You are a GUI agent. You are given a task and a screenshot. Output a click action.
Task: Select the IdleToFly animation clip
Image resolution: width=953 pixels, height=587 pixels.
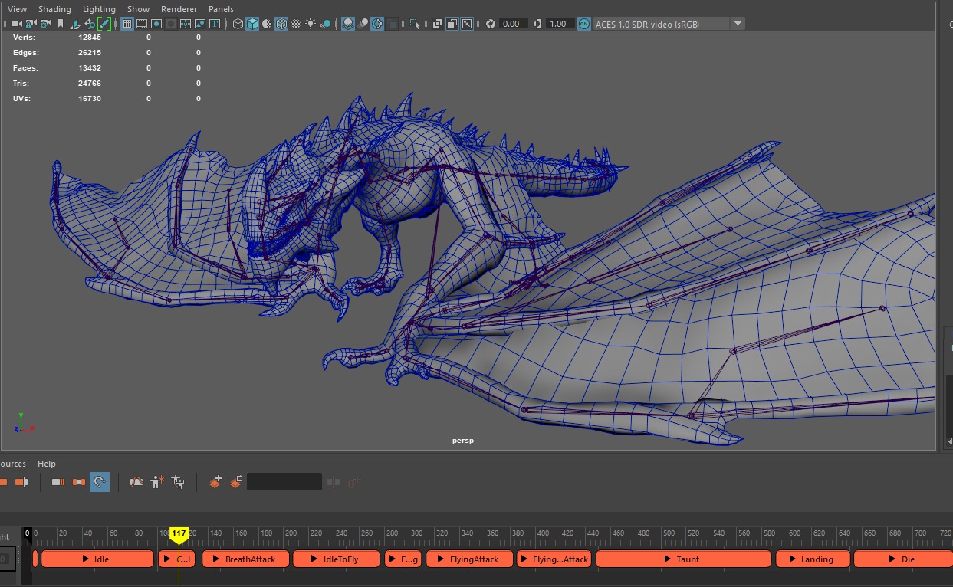tap(337, 559)
